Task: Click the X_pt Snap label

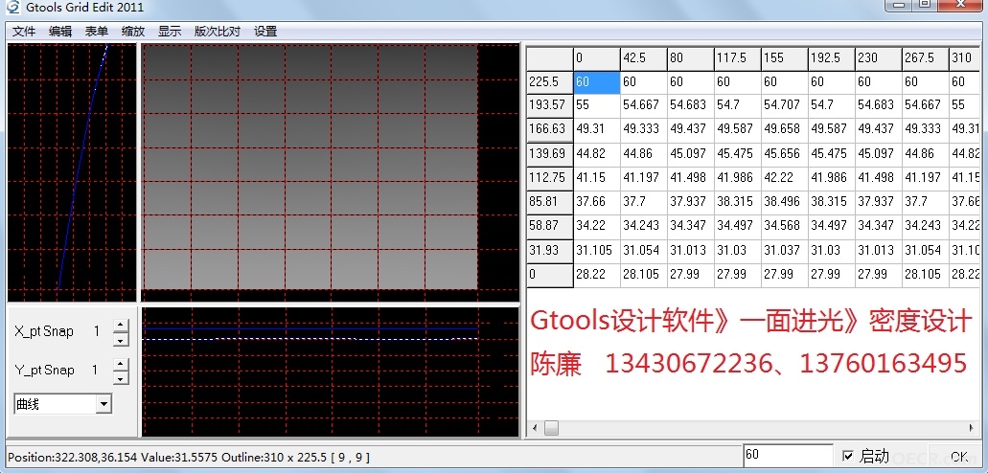Action: tap(44, 331)
